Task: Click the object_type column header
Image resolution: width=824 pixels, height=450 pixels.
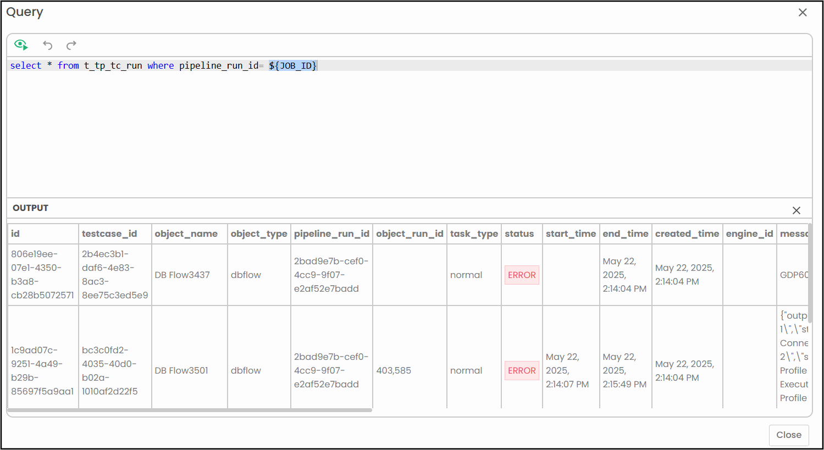Action: [x=259, y=234]
